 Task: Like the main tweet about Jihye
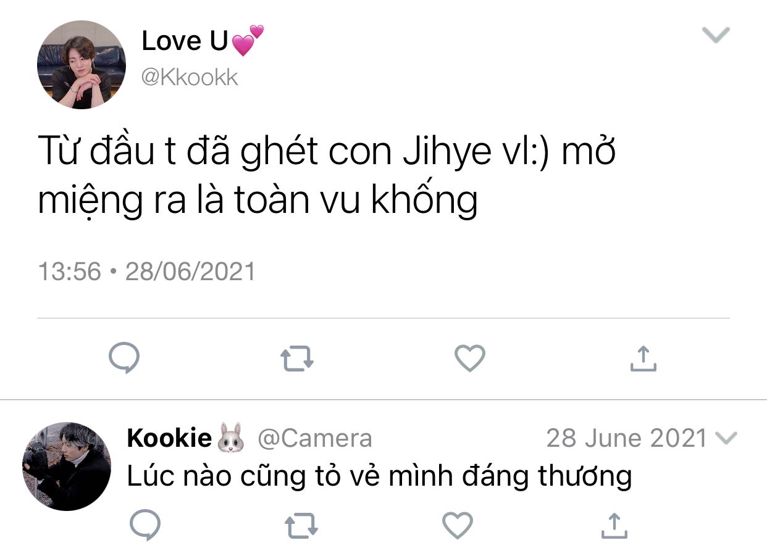(x=470, y=359)
